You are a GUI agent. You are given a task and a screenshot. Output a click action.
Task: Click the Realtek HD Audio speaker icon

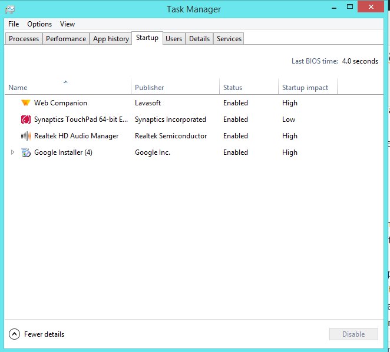click(x=26, y=136)
